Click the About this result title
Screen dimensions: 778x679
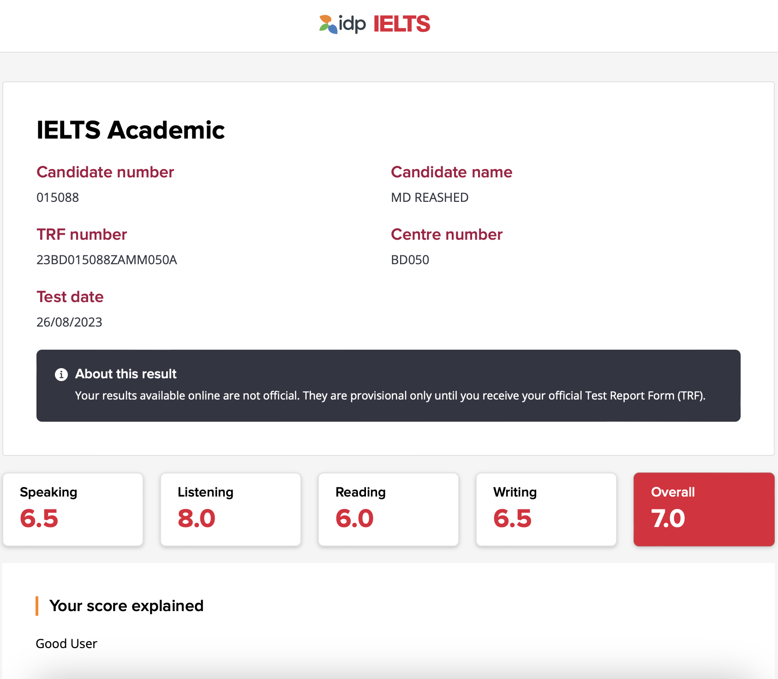[126, 374]
